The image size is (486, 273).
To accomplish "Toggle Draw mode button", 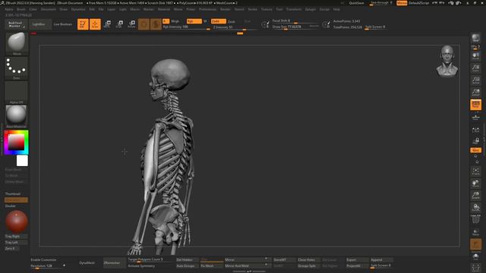I will tap(95, 24).
